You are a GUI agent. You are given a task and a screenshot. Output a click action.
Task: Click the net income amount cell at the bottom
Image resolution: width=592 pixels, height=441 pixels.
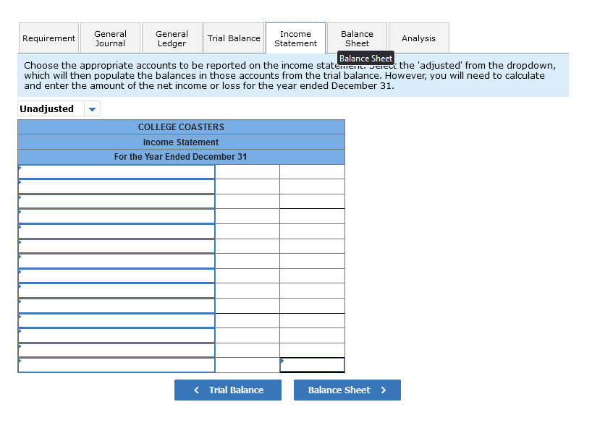tap(311, 364)
